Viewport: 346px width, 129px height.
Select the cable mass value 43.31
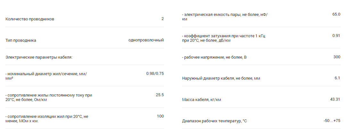coord(335,99)
